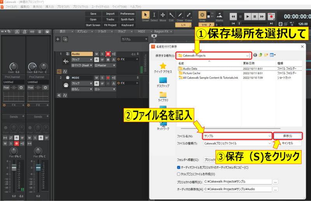This screenshot has height=201, width=311.
Task: Solo the MIDI track
Action: [102, 78]
